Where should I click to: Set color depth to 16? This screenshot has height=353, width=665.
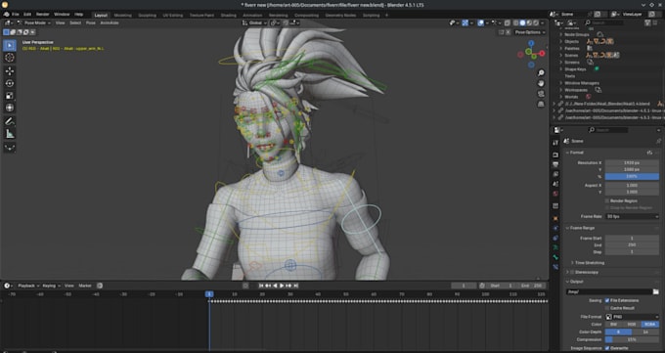click(645, 332)
